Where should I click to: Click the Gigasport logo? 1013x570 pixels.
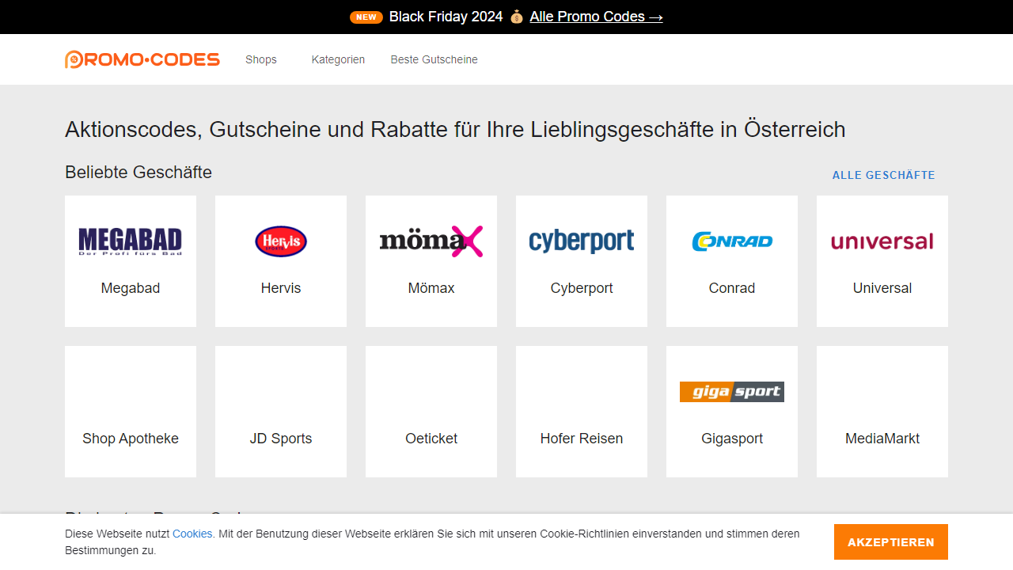coord(732,392)
